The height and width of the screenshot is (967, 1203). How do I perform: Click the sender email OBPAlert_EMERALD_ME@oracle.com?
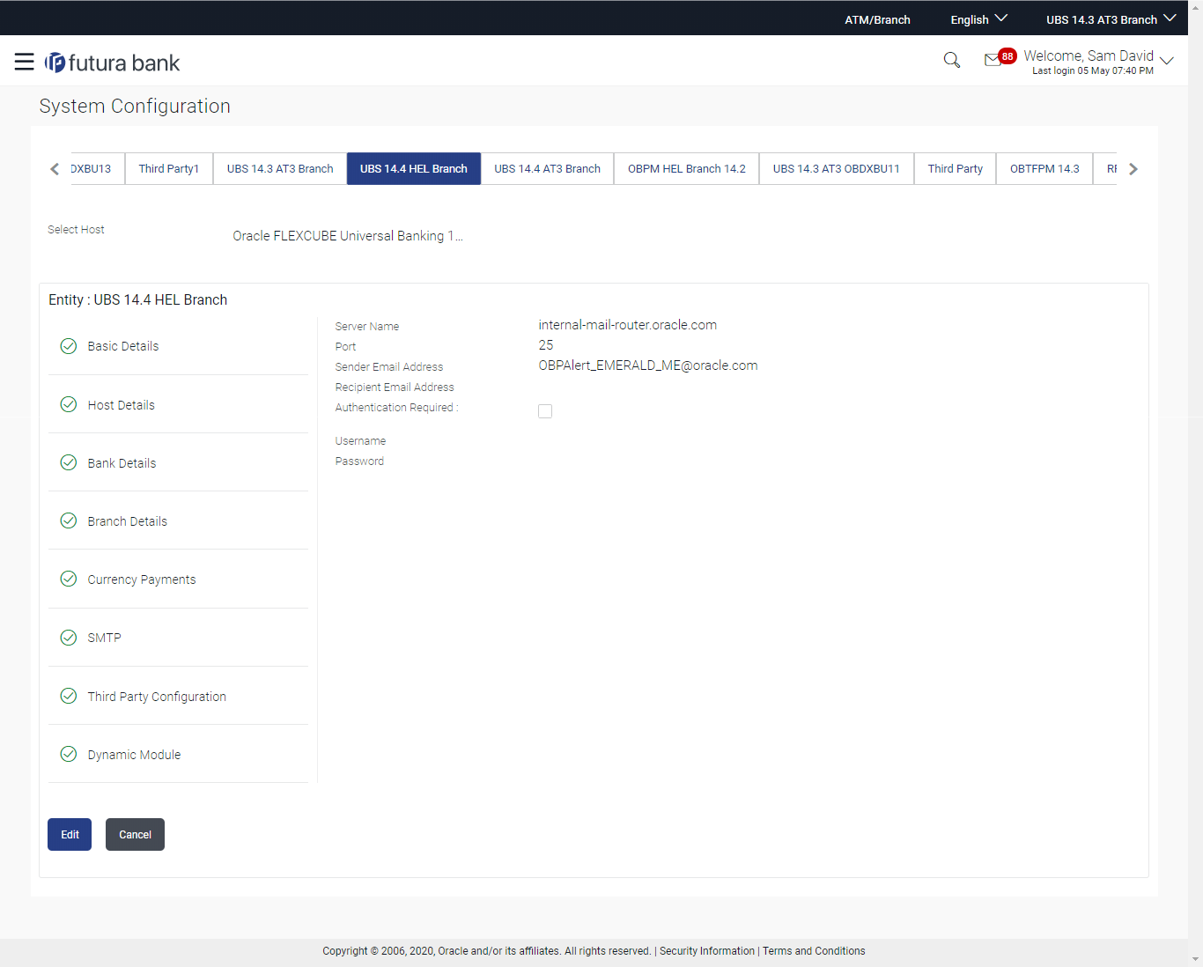click(x=647, y=365)
